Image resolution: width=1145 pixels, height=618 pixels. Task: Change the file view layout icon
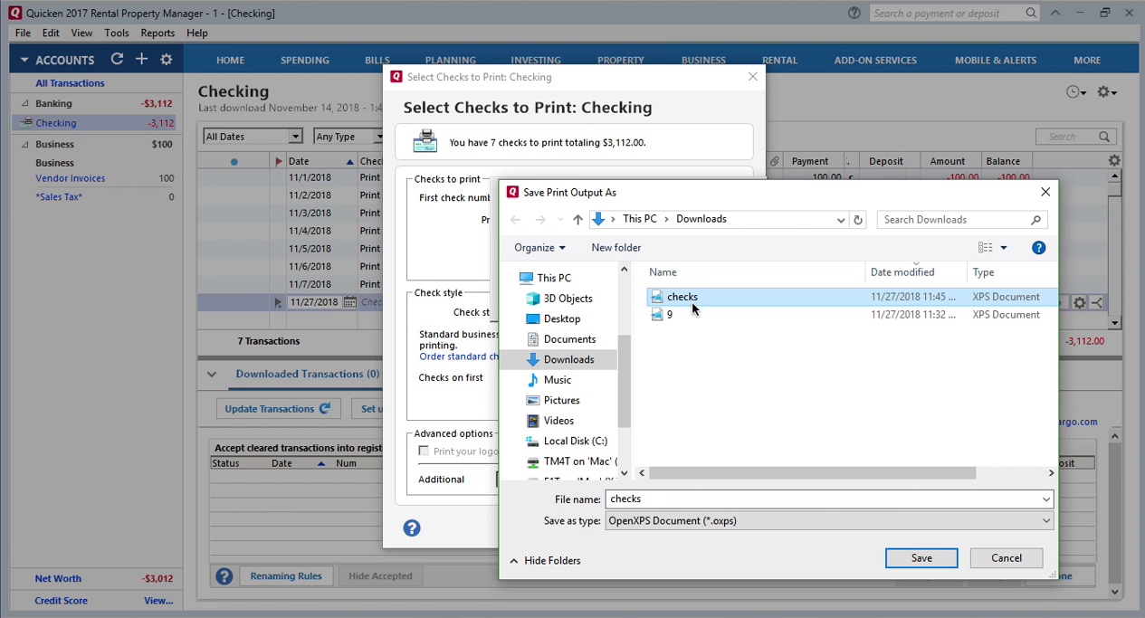pos(986,248)
